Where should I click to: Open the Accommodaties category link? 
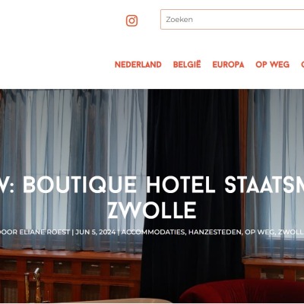coord(153,232)
